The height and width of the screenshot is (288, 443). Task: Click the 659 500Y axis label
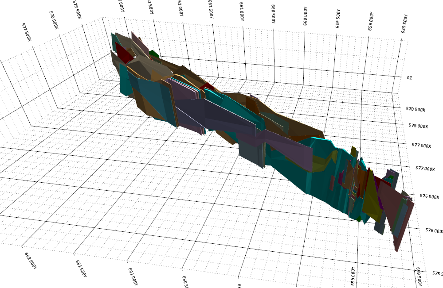point(337,19)
